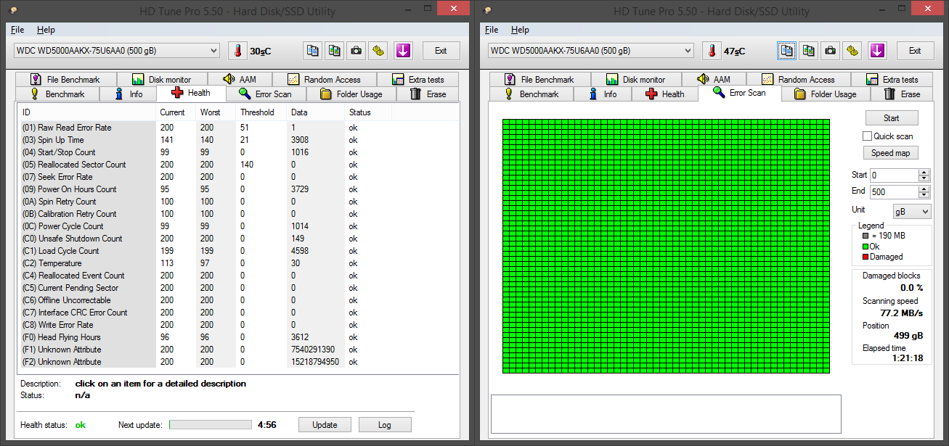
Task: Open Help menu in left window
Action: (46, 30)
